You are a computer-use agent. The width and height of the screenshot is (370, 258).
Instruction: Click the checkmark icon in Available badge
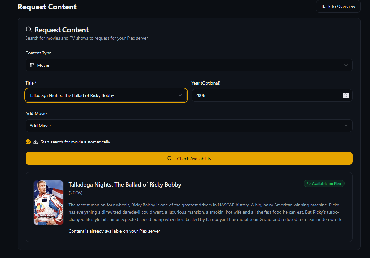point(309,183)
